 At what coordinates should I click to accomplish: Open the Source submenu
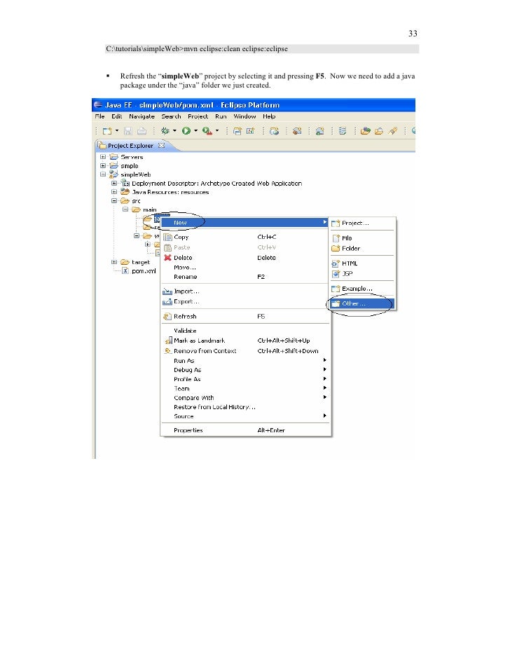[x=246, y=416]
